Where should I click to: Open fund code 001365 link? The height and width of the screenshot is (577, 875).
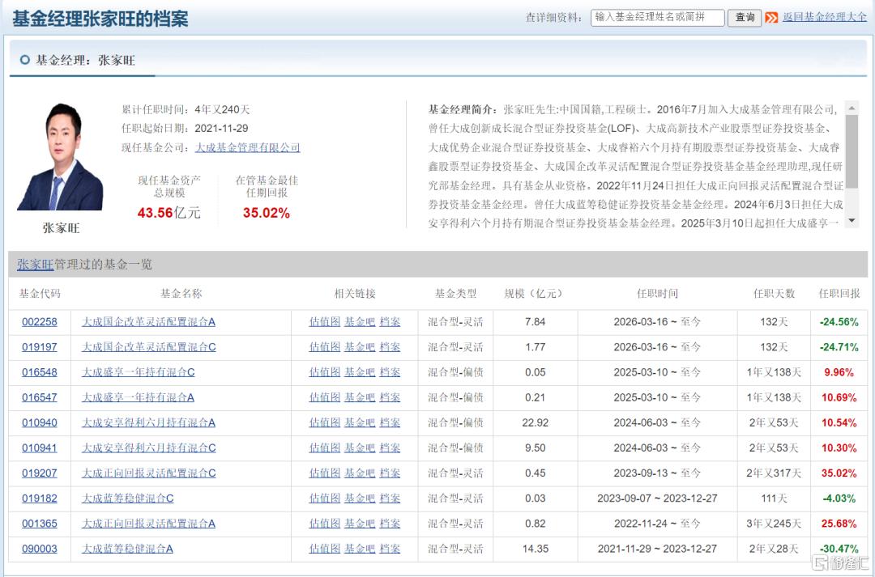[40, 524]
